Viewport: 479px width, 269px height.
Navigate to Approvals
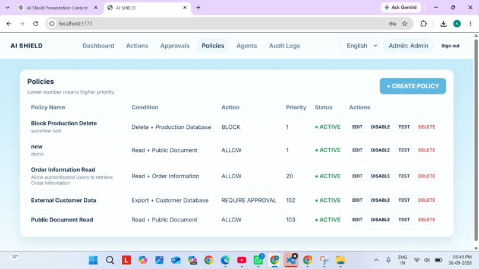(175, 46)
